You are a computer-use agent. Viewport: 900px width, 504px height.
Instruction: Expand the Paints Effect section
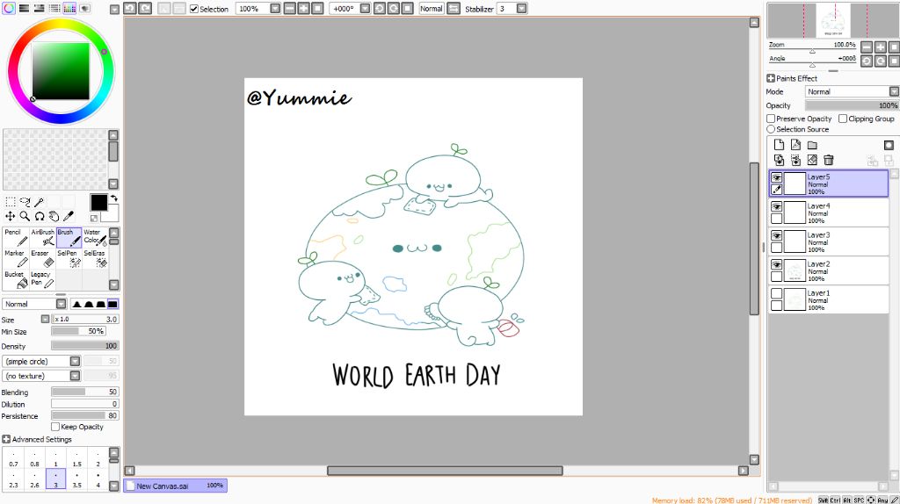[x=771, y=78]
